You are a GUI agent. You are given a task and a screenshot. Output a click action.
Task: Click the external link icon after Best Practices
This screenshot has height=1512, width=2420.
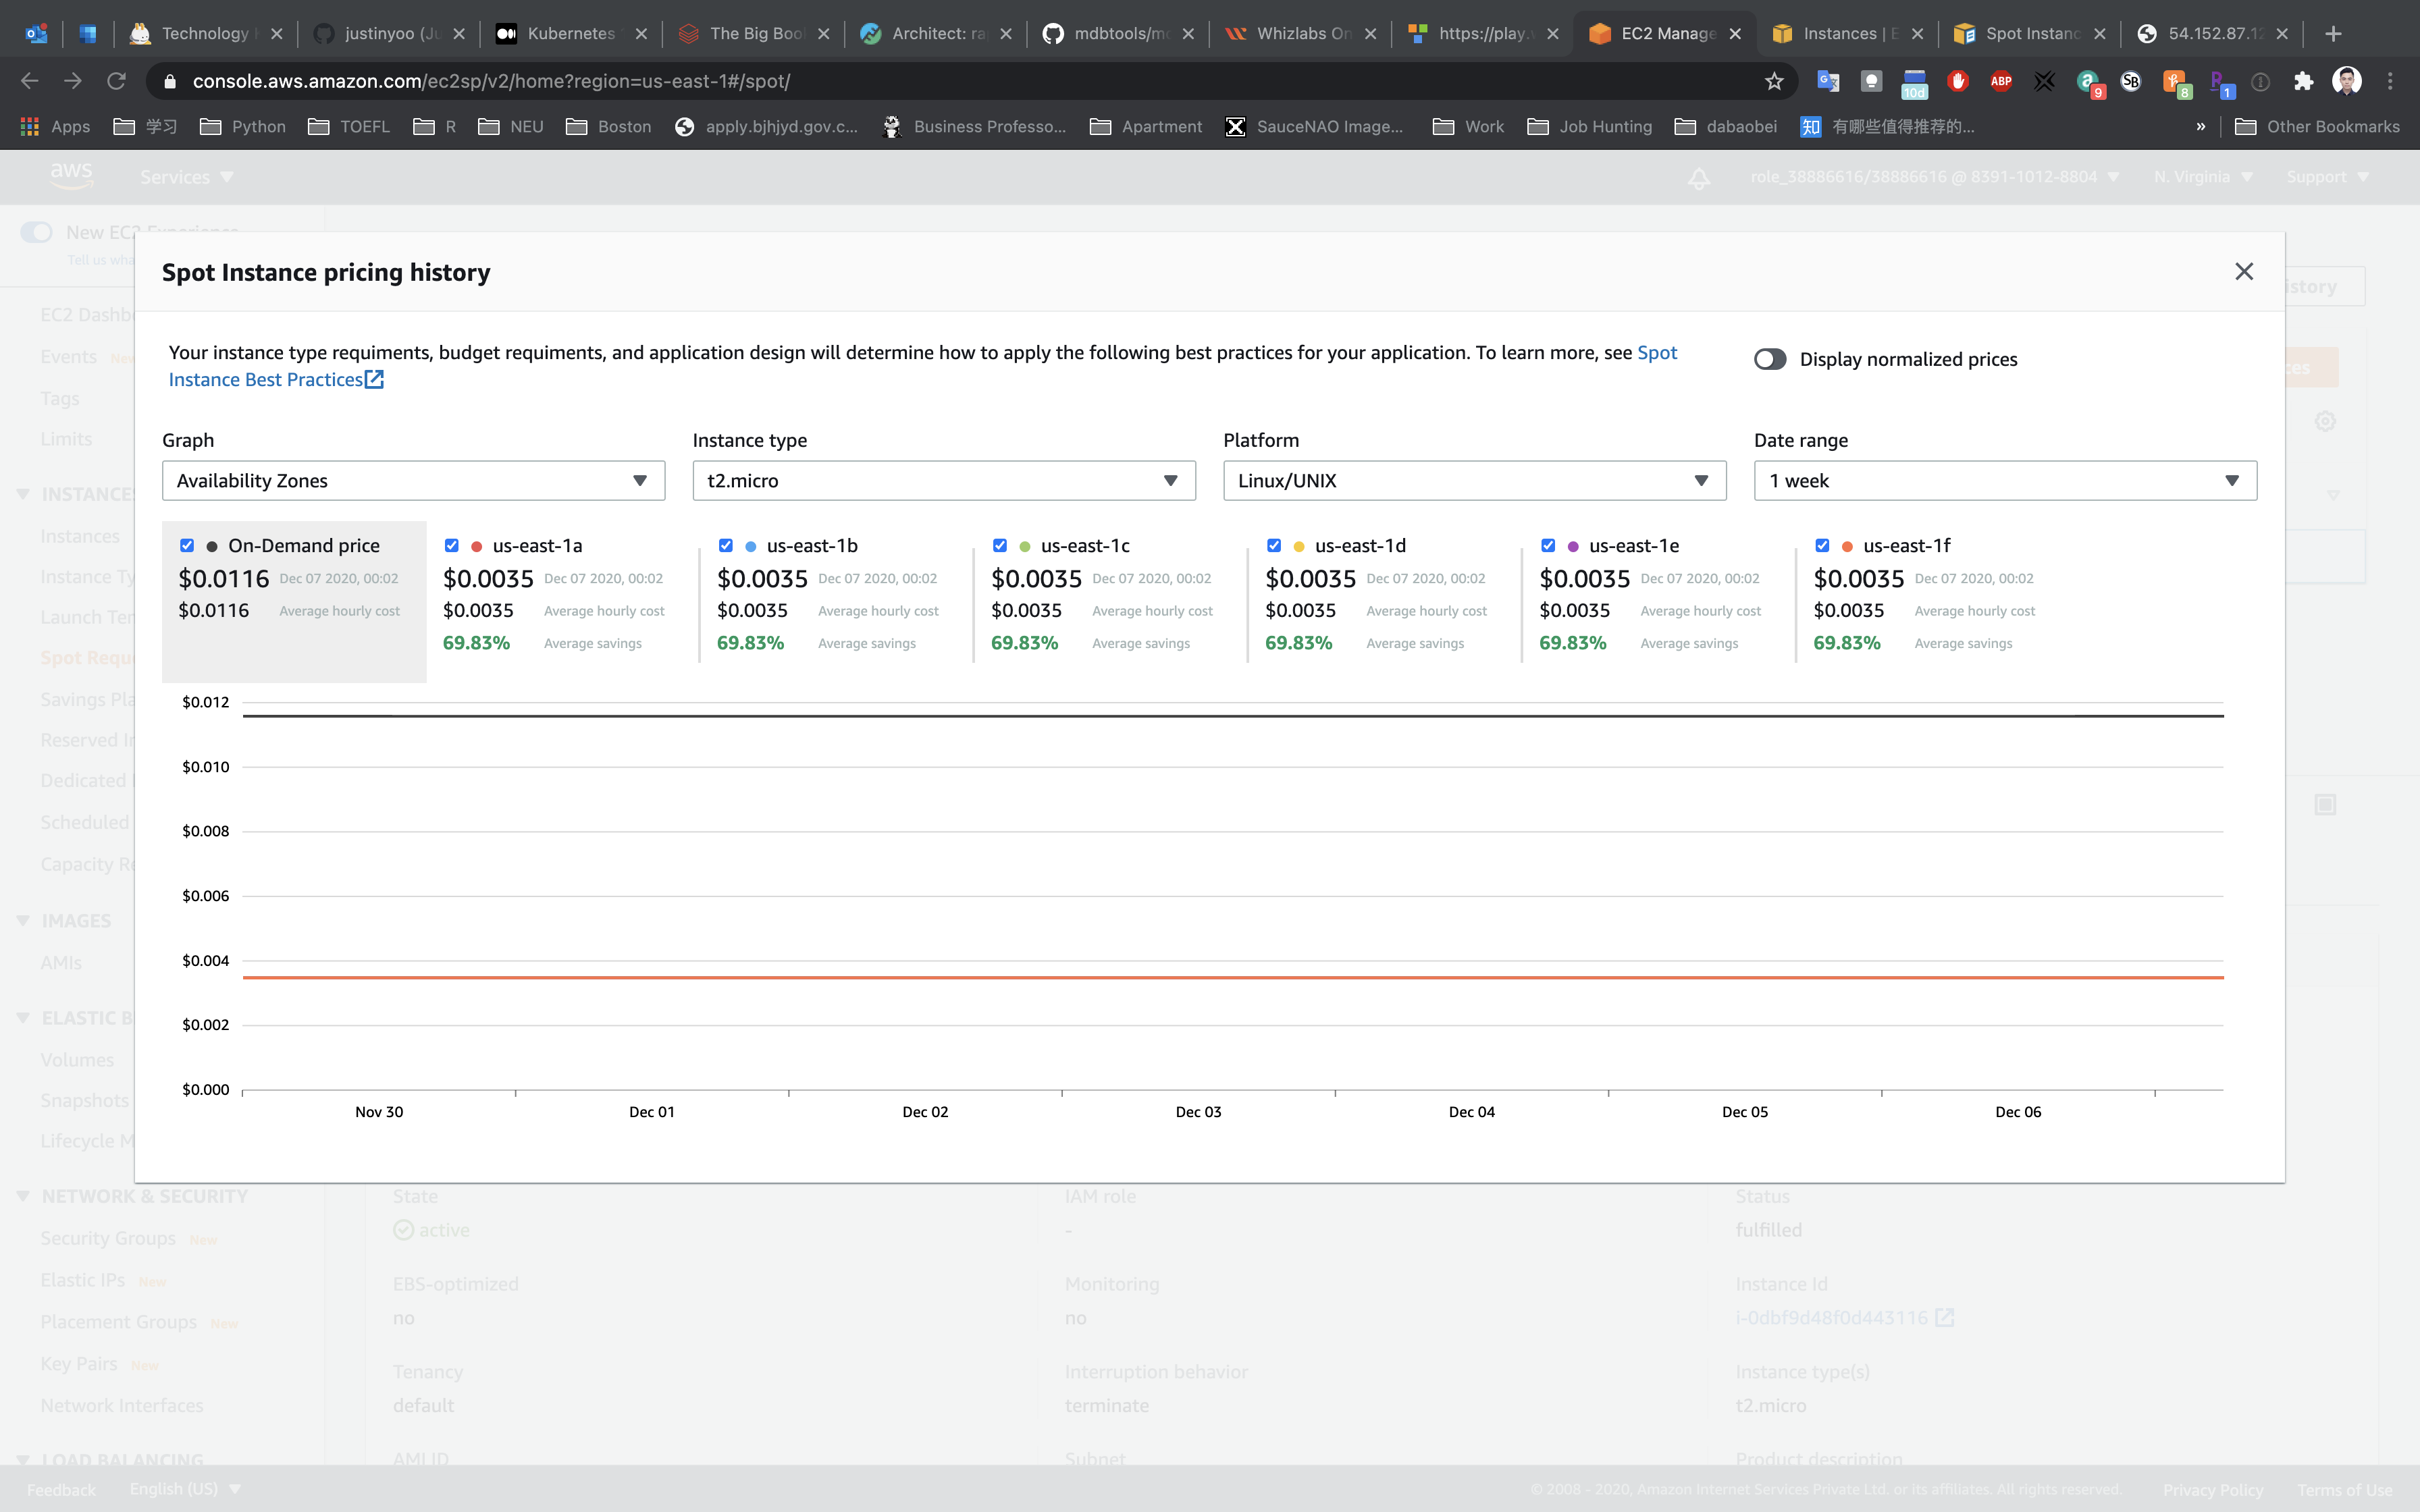[374, 380]
